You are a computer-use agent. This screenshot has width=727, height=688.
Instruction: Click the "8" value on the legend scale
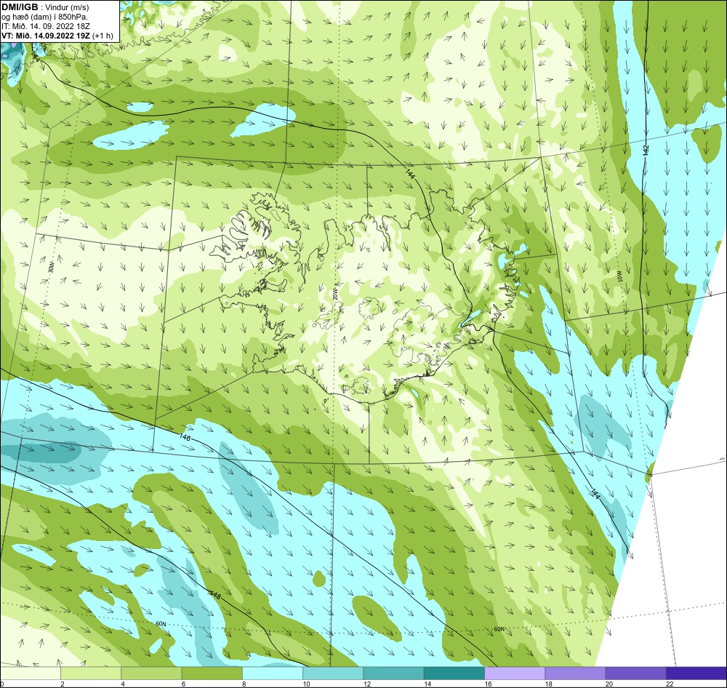tap(244, 684)
